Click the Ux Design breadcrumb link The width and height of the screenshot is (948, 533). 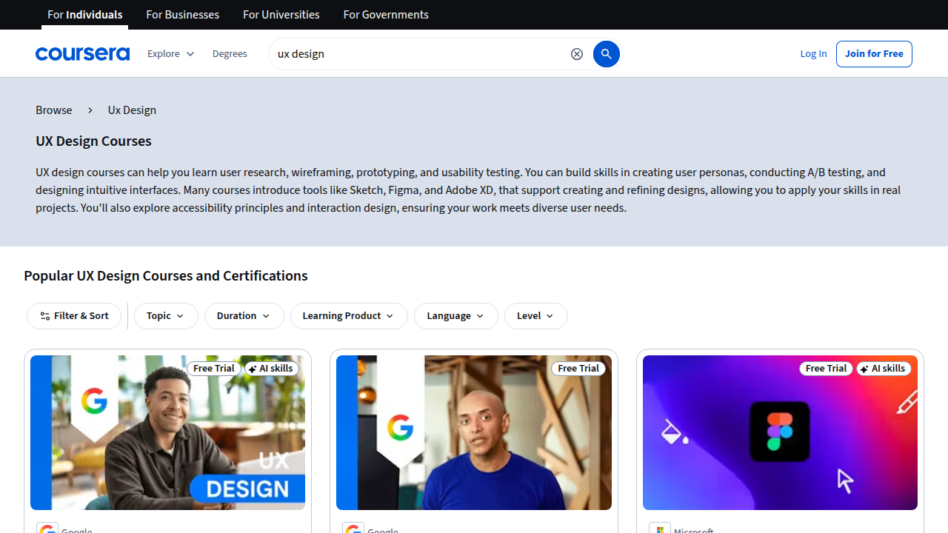coord(132,110)
